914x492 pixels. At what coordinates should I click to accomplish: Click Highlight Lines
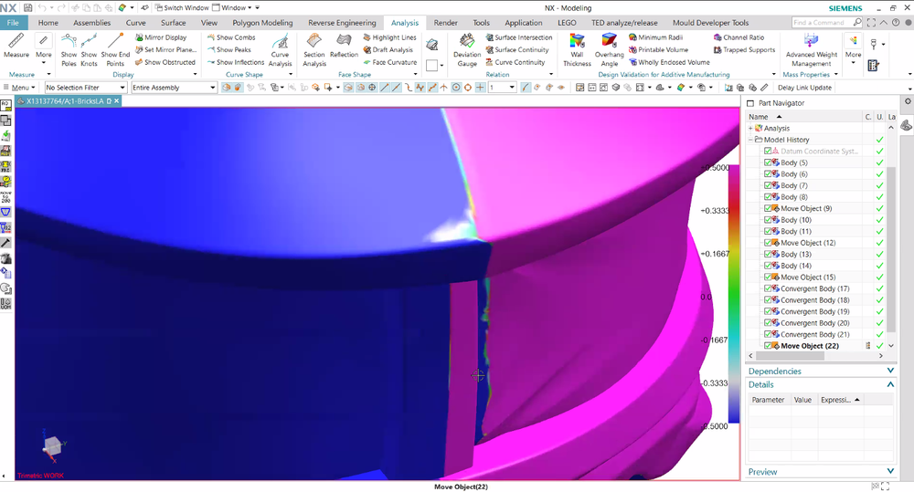[x=389, y=37]
